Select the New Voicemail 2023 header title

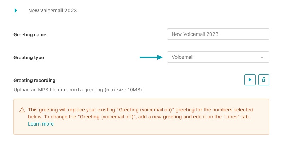tap(52, 11)
